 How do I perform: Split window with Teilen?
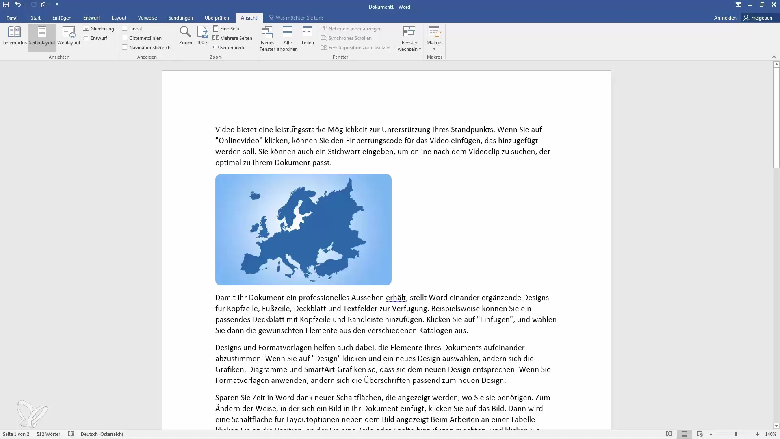pyautogui.click(x=308, y=36)
